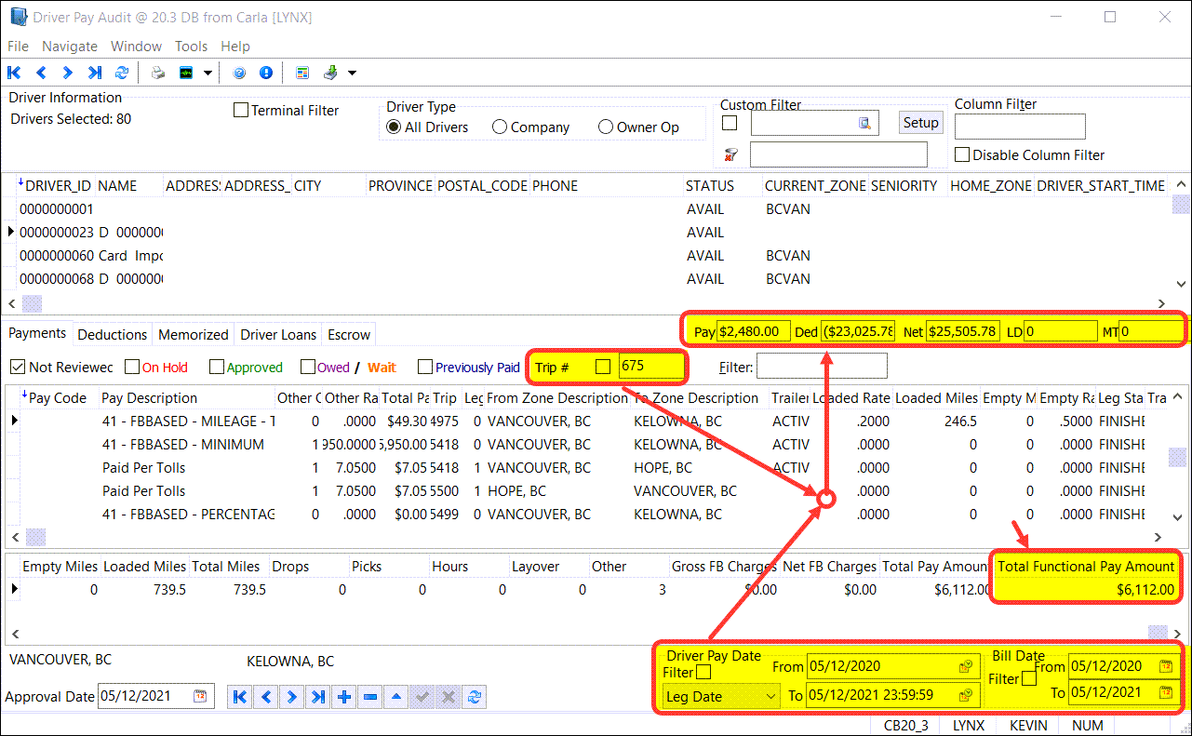This screenshot has height=736, width=1192.
Task: Enable the Terminal Filter checkbox
Action: click(x=241, y=110)
